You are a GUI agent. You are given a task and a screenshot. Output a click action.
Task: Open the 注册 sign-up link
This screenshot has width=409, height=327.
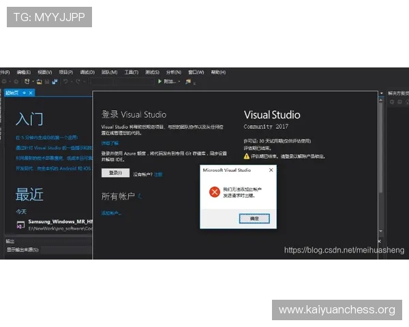point(158,174)
